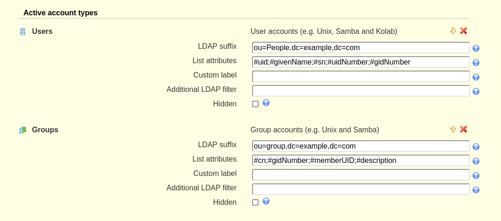Viewport: 501px width, 221px height.
Task: Click help icon beside Users Additional LDAP filter
Action: 476,91
